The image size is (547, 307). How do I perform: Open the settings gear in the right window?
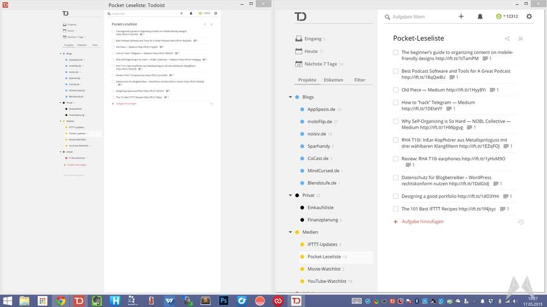coord(529,16)
